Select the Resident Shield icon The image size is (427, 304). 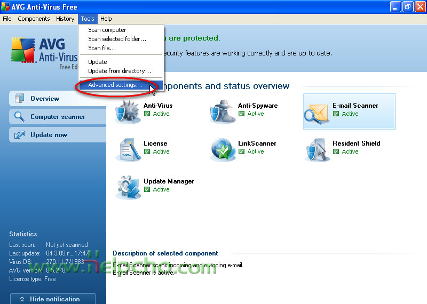coord(317,150)
